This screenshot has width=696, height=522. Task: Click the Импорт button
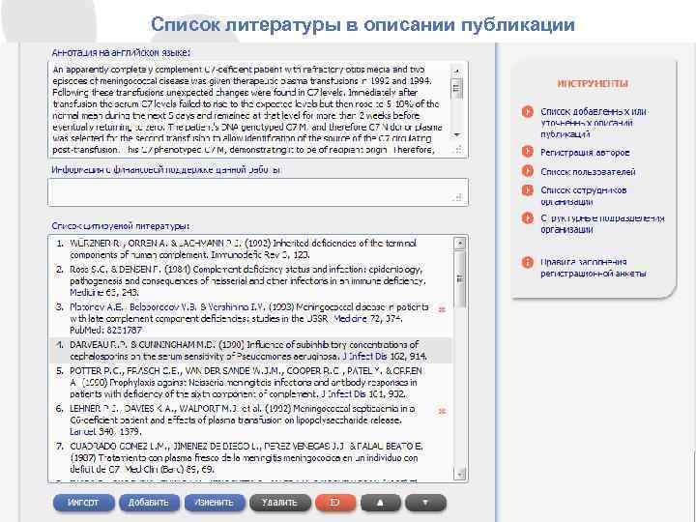83,503
